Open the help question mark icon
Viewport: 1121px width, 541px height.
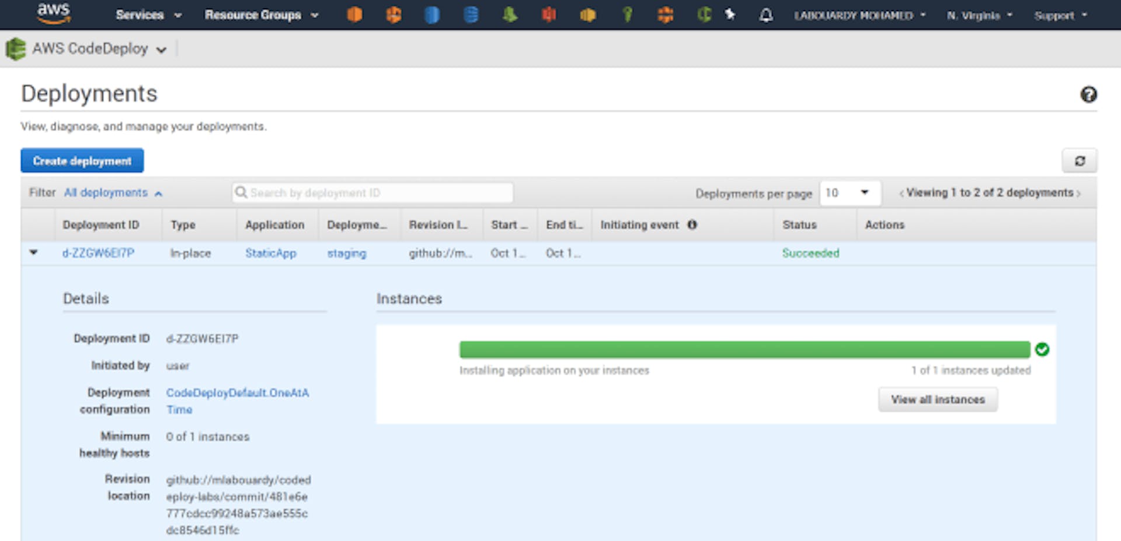point(1088,94)
